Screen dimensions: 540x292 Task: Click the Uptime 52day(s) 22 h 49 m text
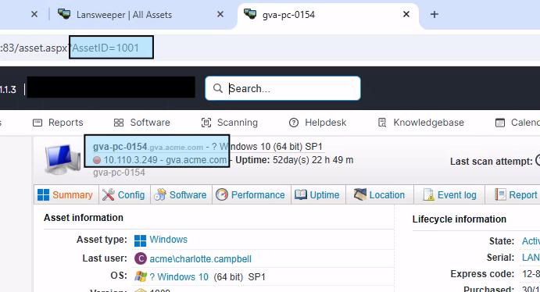(x=295, y=160)
